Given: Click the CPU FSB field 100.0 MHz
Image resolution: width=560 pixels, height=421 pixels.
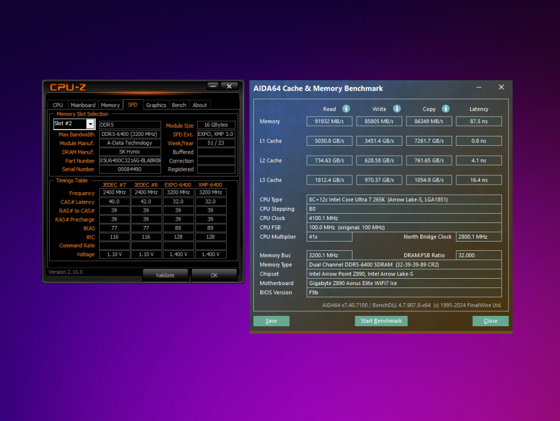Looking at the screenshot, I should [404, 228].
